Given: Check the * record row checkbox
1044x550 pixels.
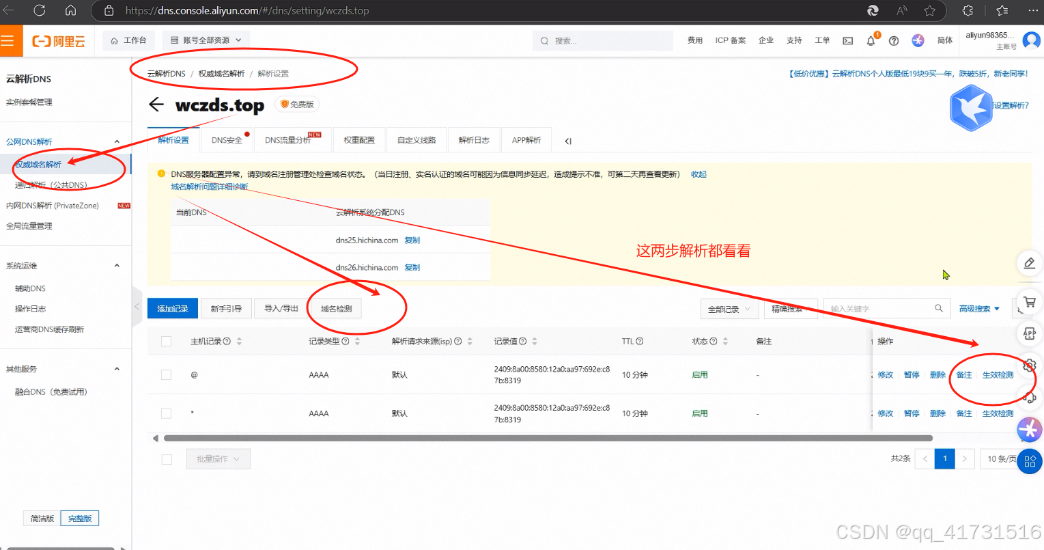Looking at the screenshot, I should click(x=166, y=413).
